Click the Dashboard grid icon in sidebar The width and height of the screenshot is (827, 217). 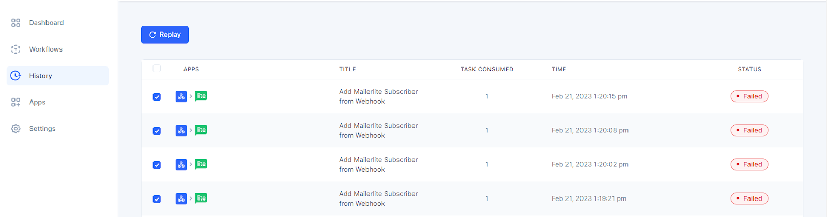coord(16,23)
